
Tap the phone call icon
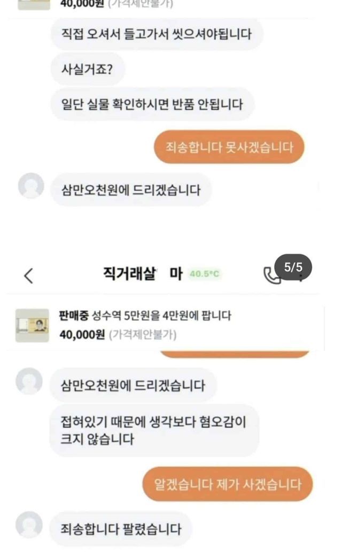[271, 275]
